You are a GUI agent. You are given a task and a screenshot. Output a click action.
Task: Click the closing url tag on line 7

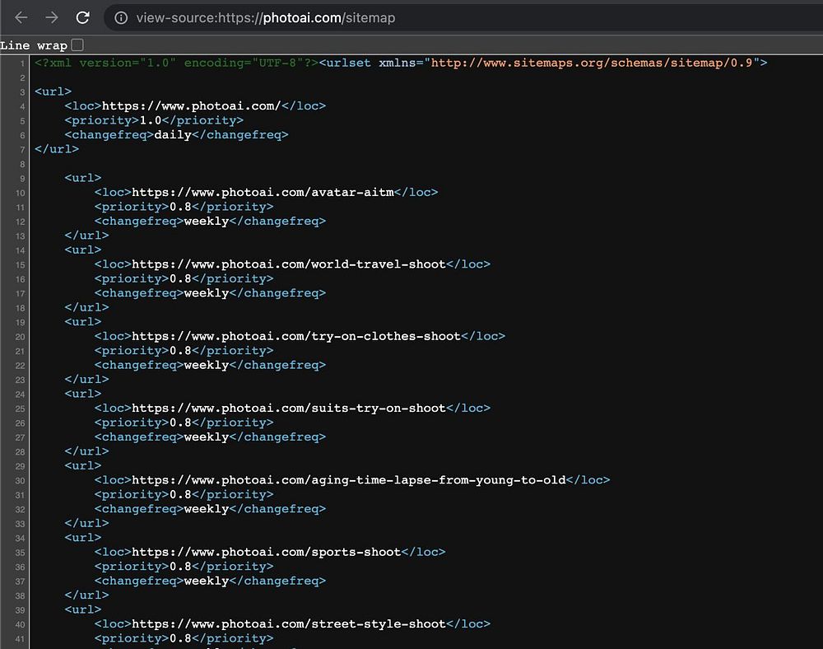click(57, 149)
